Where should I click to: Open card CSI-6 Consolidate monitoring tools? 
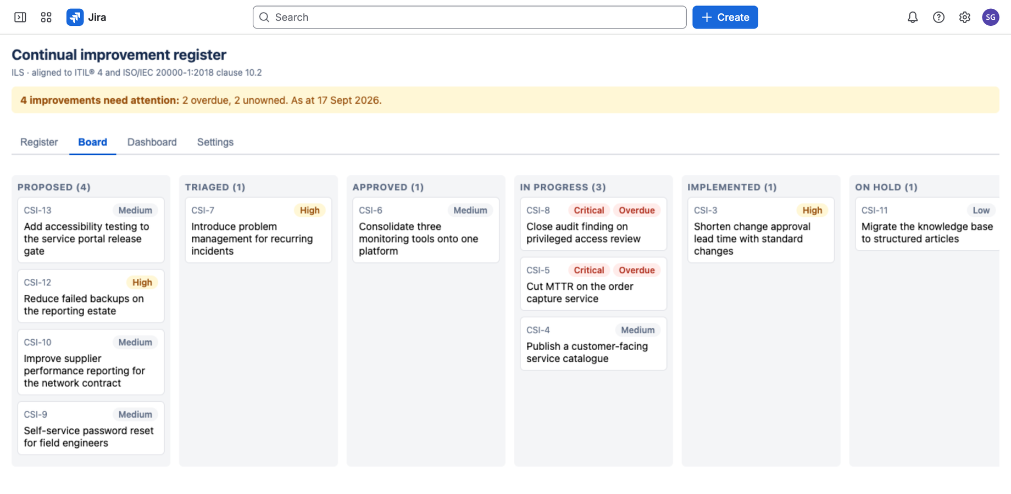tap(426, 230)
